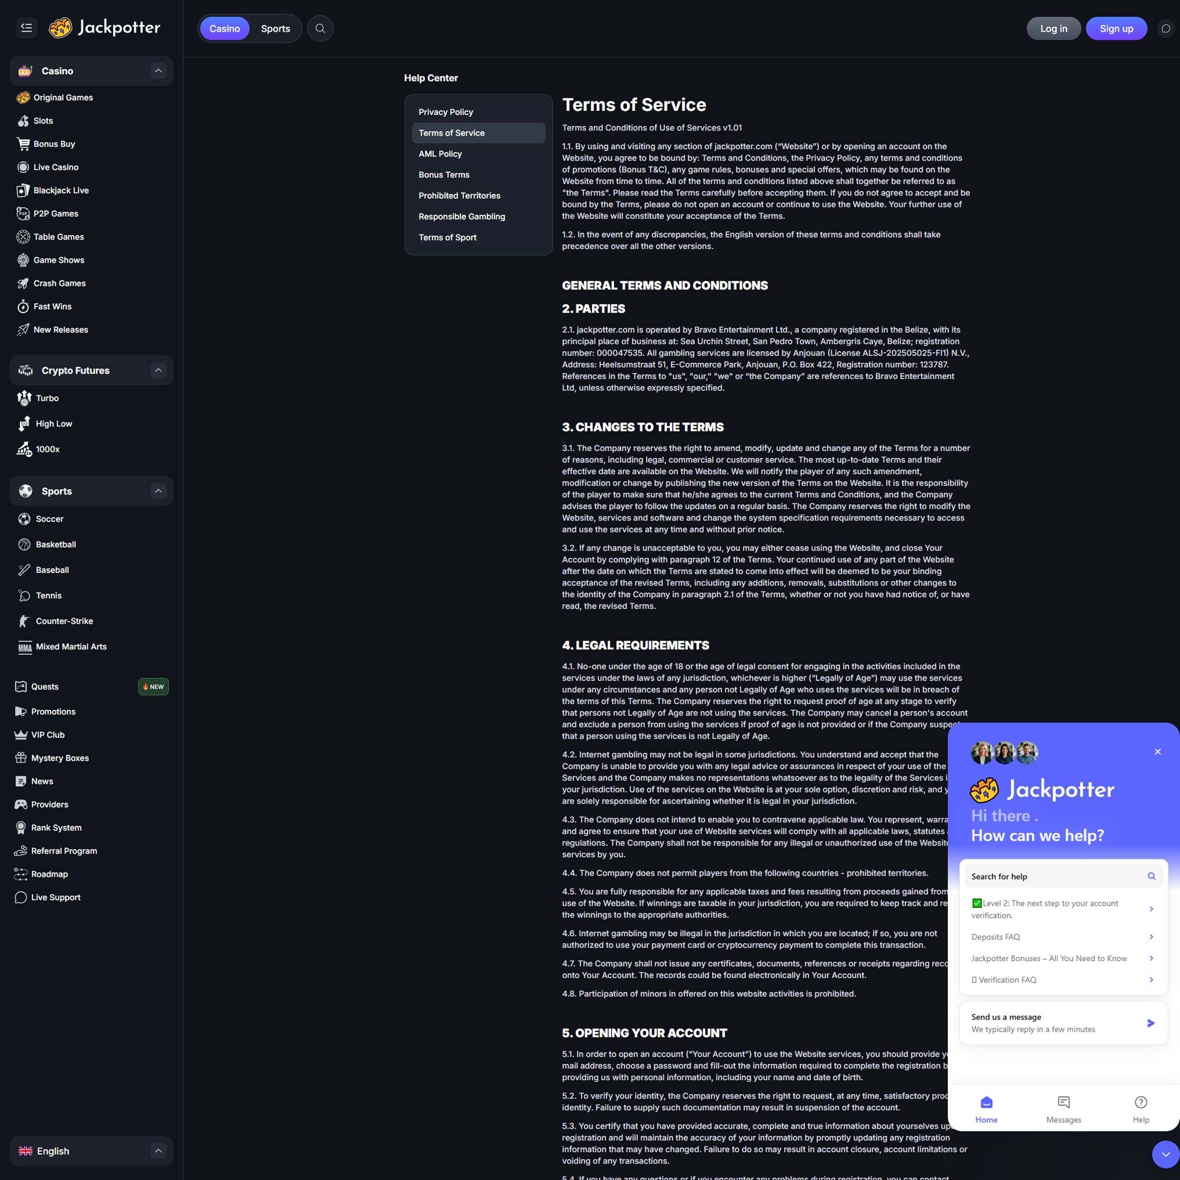Open the chat bubble icon in header
The width and height of the screenshot is (1180, 1180).
(x=1166, y=29)
